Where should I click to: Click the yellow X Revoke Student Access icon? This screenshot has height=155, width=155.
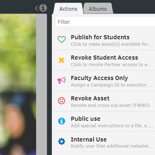[x=62, y=60]
